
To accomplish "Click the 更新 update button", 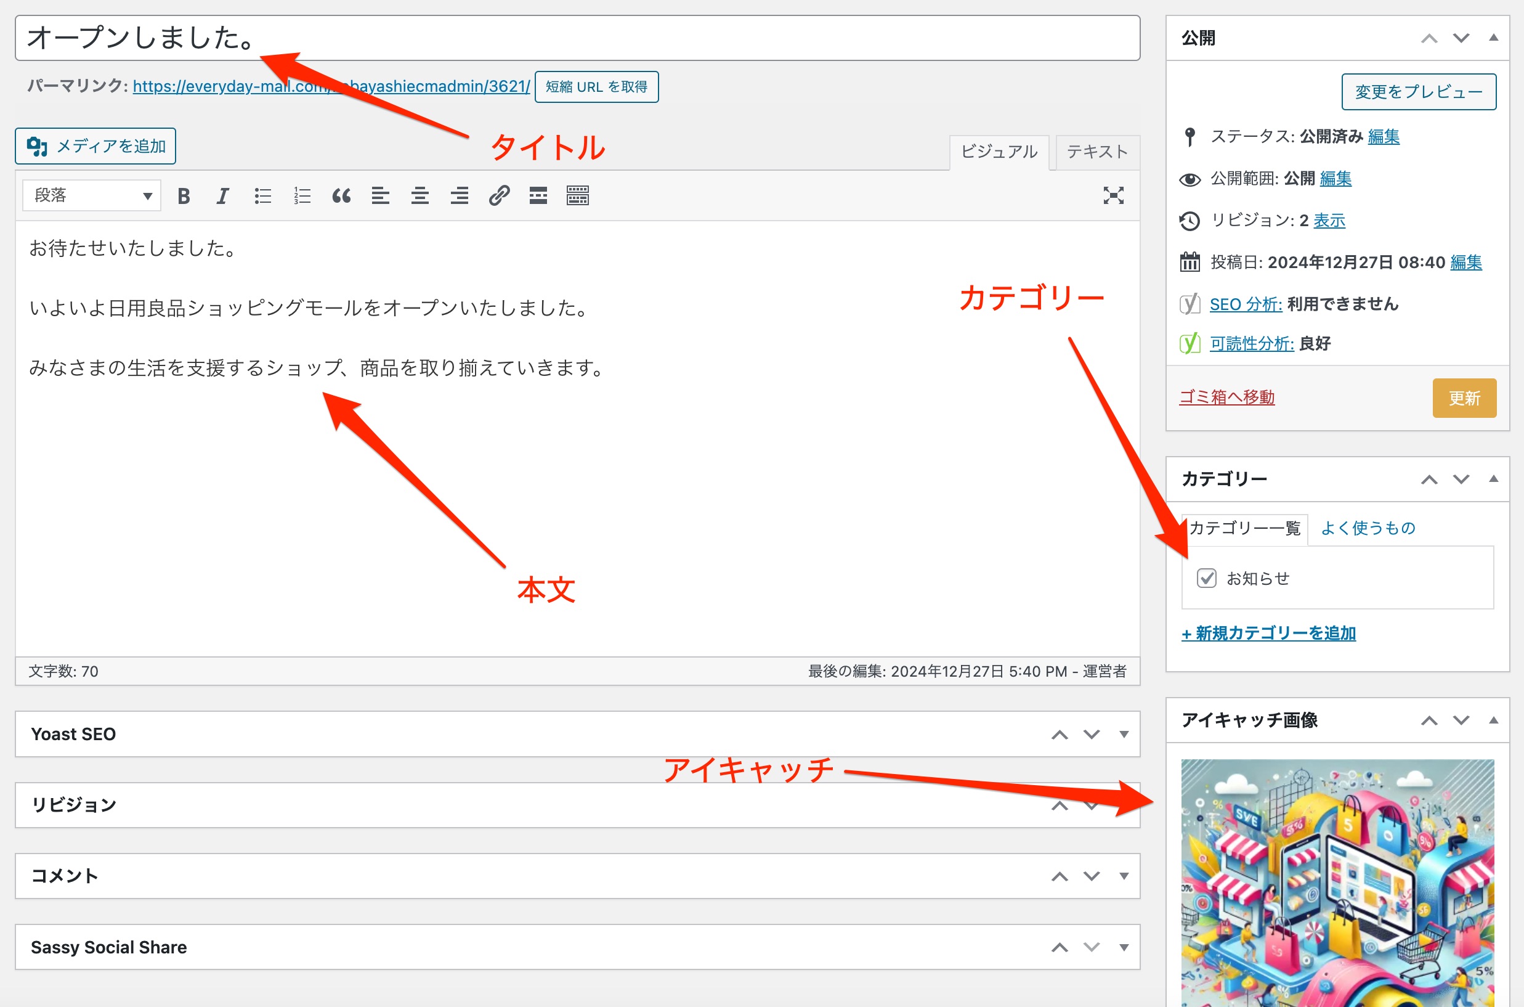I will point(1464,398).
